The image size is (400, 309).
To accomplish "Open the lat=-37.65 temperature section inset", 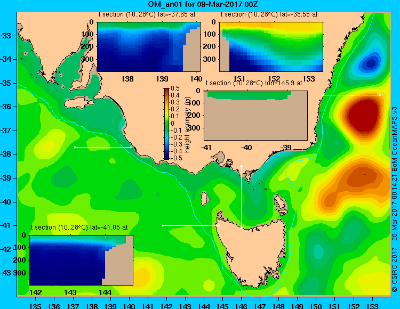I will pos(149,47).
